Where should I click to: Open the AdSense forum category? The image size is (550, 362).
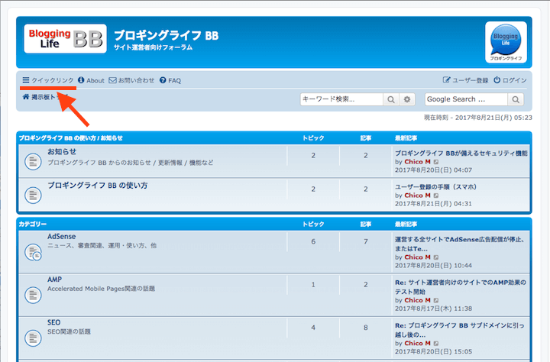61,237
